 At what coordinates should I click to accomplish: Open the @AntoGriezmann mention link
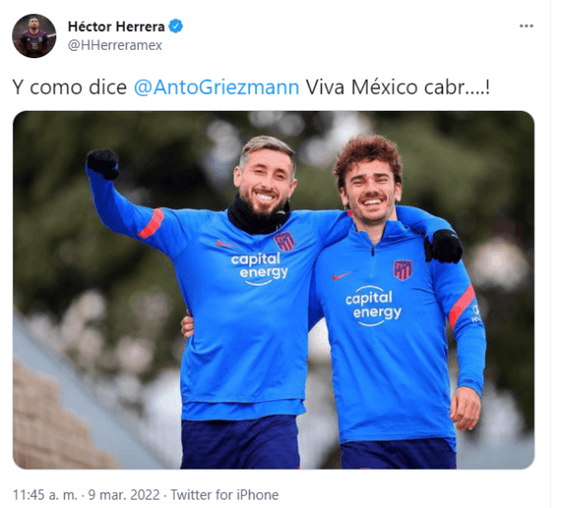click(217, 87)
